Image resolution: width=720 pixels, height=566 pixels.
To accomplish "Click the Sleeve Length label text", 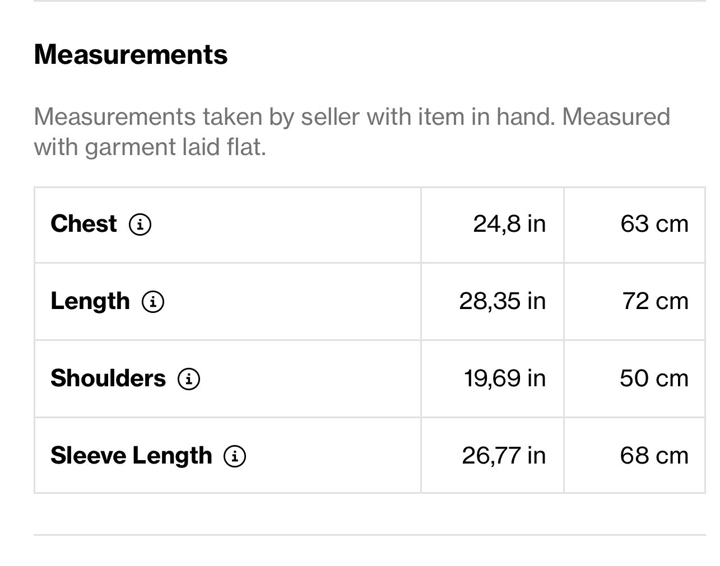I will (131, 456).
